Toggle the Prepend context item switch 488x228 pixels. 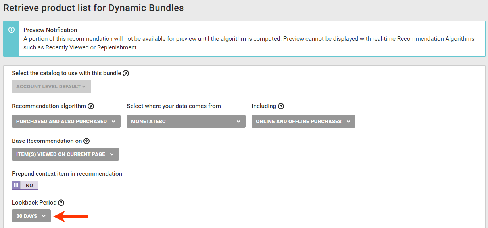(25, 185)
